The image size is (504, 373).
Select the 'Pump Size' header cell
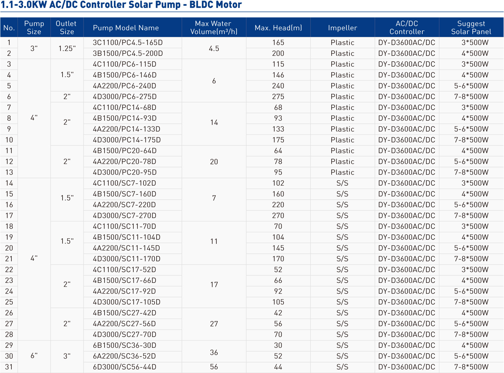click(34, 28)
